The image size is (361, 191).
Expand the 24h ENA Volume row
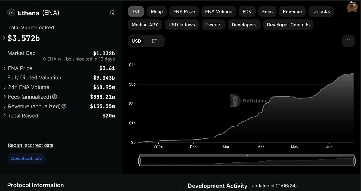point(5,87)
